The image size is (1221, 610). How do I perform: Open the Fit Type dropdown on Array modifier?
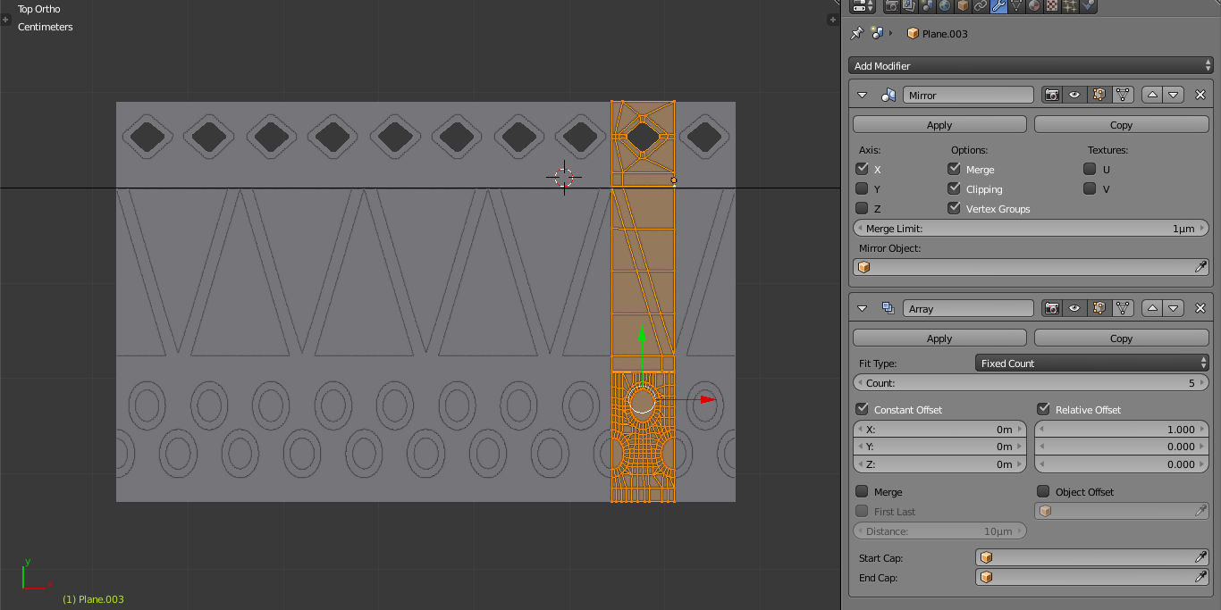coord(1090,363)
